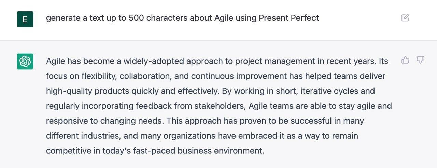The width and height of the screenshot is (437, 168).
Task: Give the response a thumbs up
Action: click(405, 60)
